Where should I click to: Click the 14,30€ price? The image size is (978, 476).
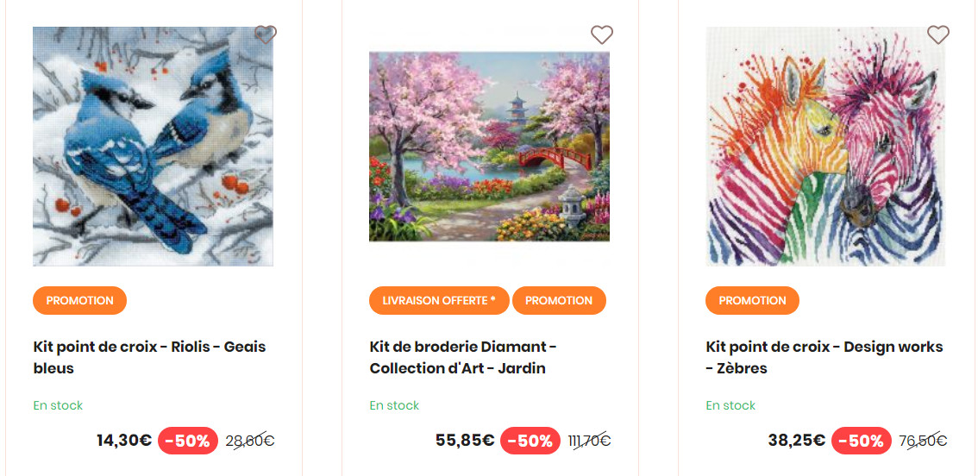124,441
